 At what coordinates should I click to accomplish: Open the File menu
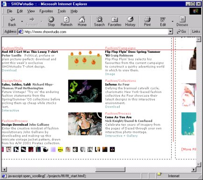[x=10, y=11]
